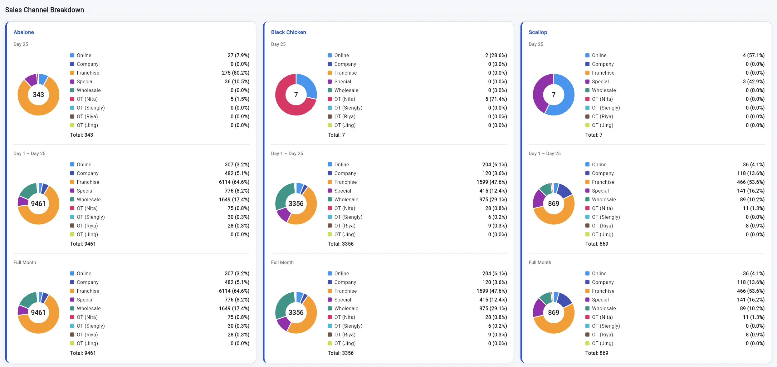This screenshot has height=367, width=777.
Task: Click 'Full Month' label in Scallop card
Action: pyautogui.click(x=540, y=262)
